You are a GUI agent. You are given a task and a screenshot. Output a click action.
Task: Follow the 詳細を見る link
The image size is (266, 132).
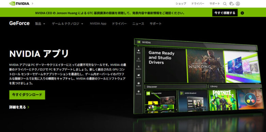[x=19, y=107]
